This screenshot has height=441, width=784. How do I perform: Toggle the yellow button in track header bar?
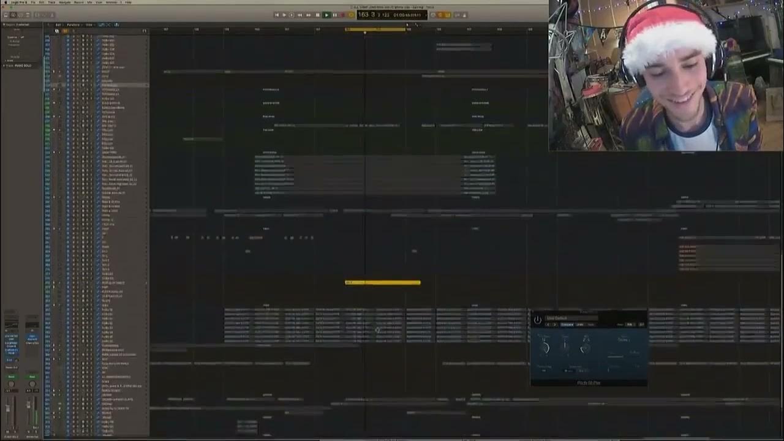(64, 31)
